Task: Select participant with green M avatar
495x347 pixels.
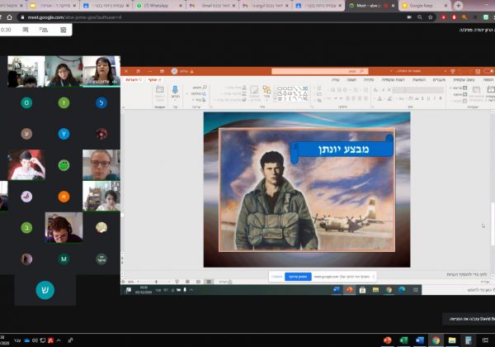Action: (x=64, y=259)
